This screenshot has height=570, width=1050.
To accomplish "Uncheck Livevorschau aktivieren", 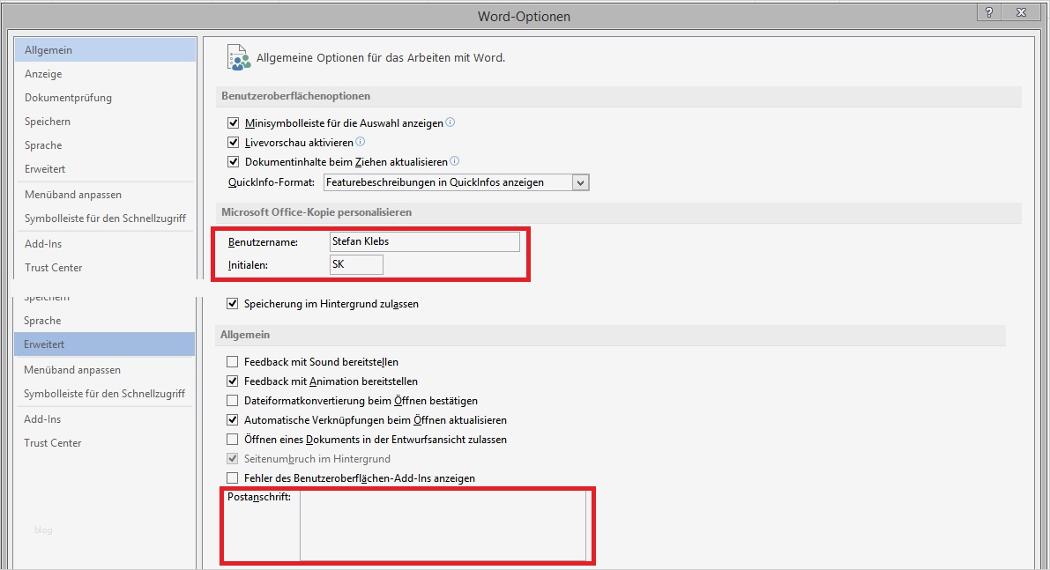I will (x=234, y=143).
